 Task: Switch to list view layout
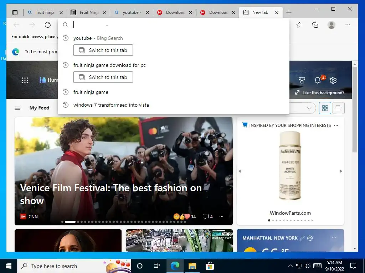(339, 108)
